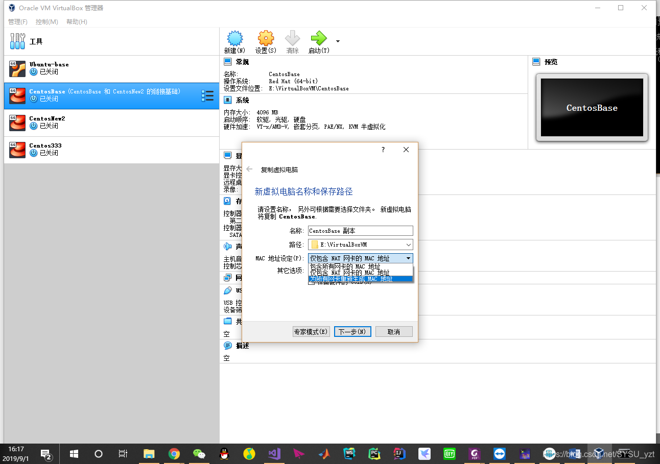Viewport: 660px width, 464px height.
Task: Click the 取消 cancel button
Action: [x=394, y=332]
